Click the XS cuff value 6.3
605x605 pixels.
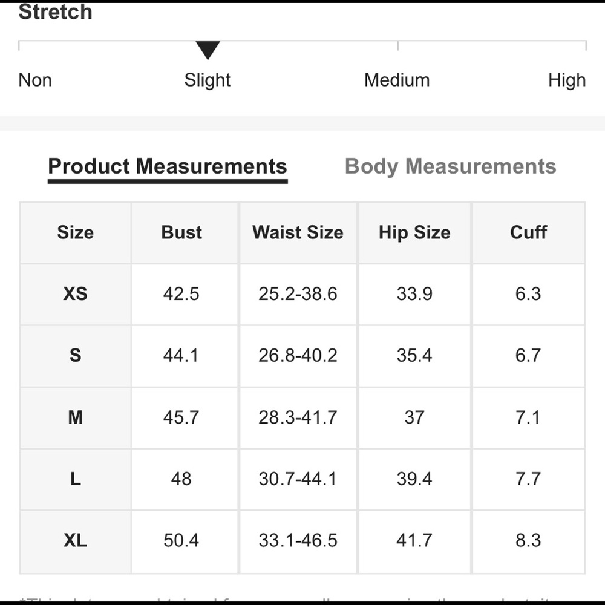528,294
